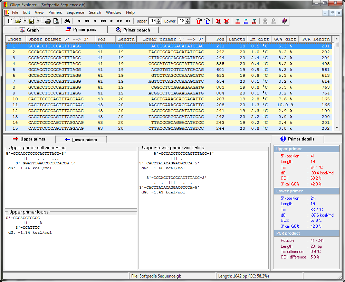Select the Primer details tab
345x282 pixels.
click(297, 139)
